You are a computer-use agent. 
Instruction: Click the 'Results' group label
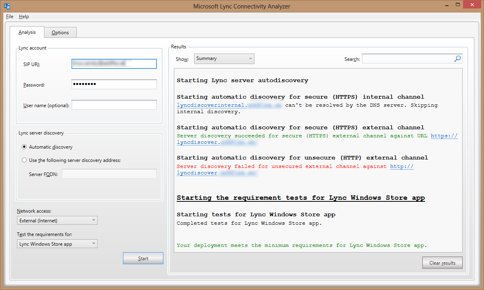point(179,47)
